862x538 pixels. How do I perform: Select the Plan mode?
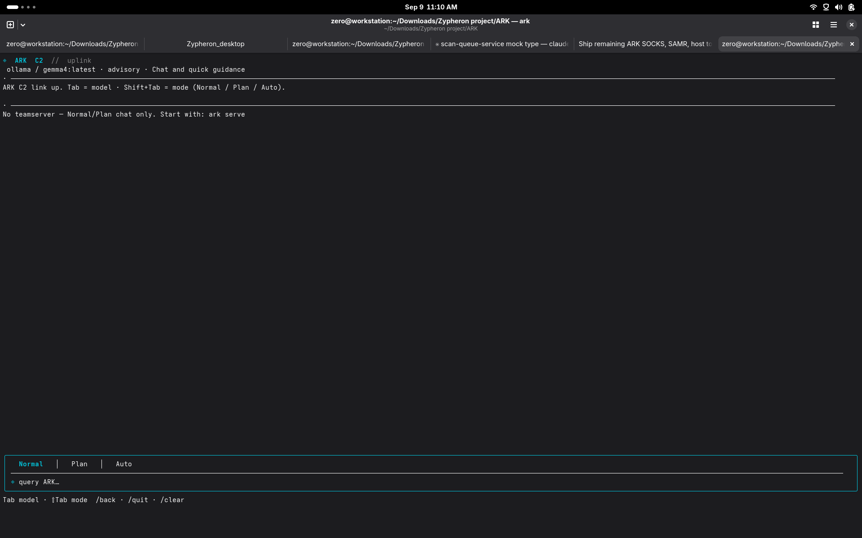79,464
